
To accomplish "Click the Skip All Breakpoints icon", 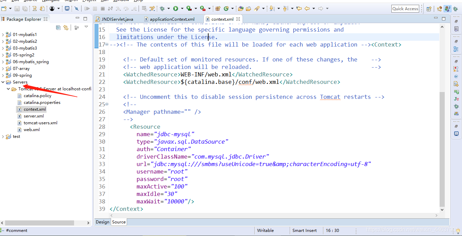I will click(x=76, y=8).
